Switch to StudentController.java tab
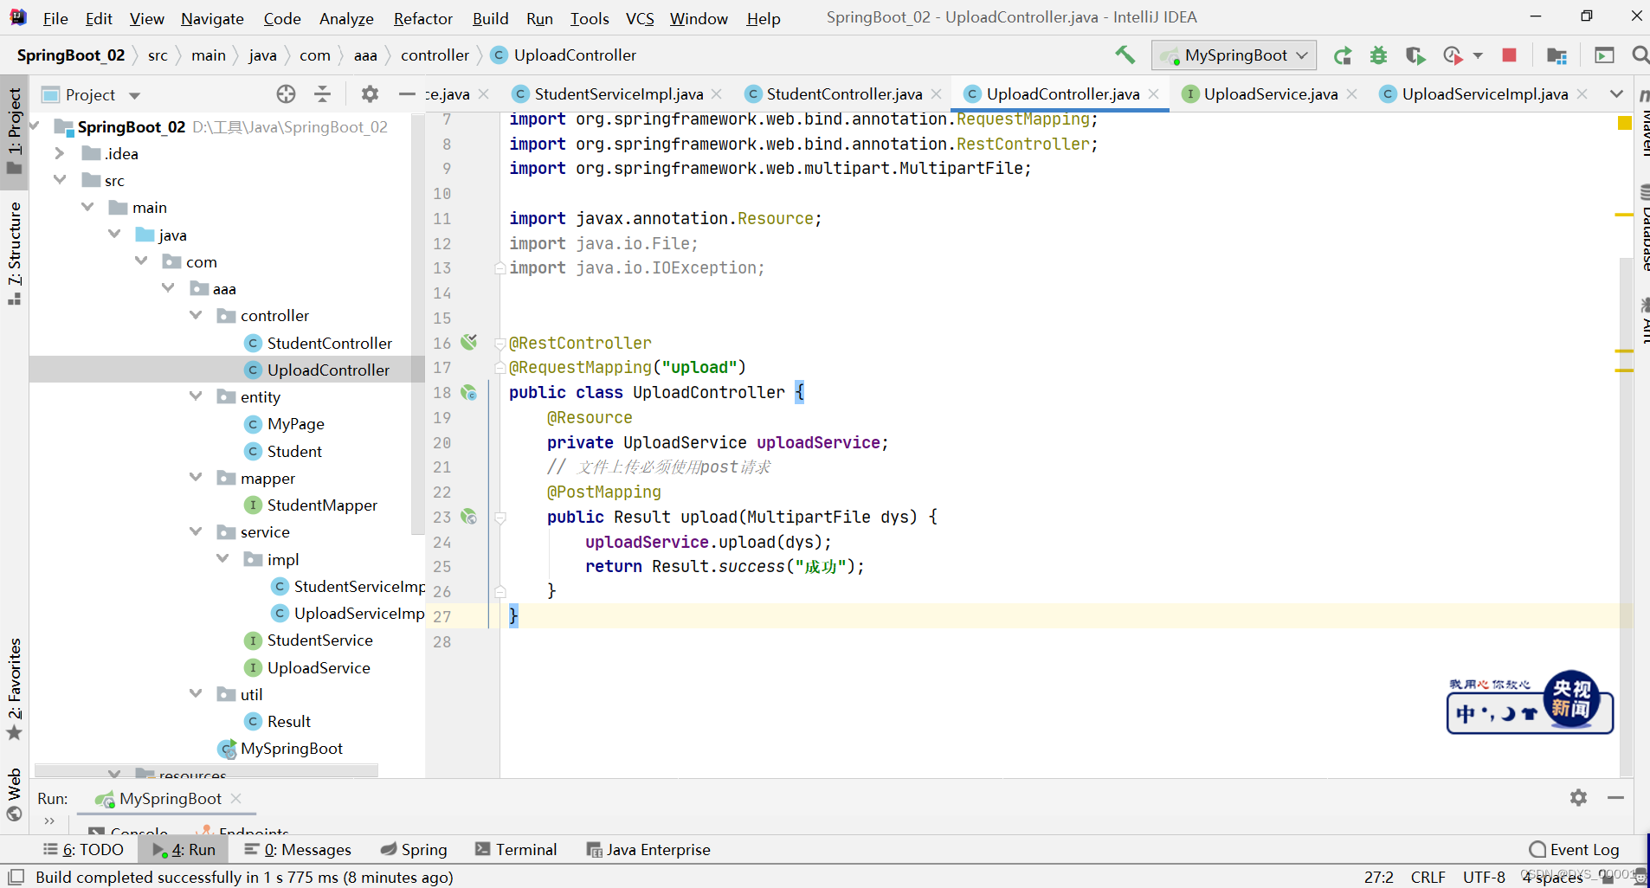The image size is (1650, 888). pyautogui.click(x=844, y=93)
